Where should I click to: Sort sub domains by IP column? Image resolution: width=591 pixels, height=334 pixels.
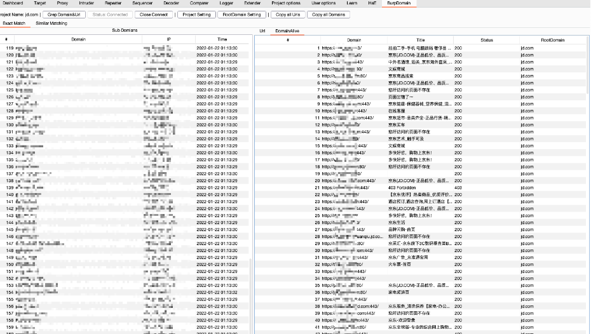coord(168,39)
